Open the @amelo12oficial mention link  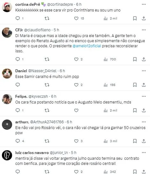[x=87, y=46]
